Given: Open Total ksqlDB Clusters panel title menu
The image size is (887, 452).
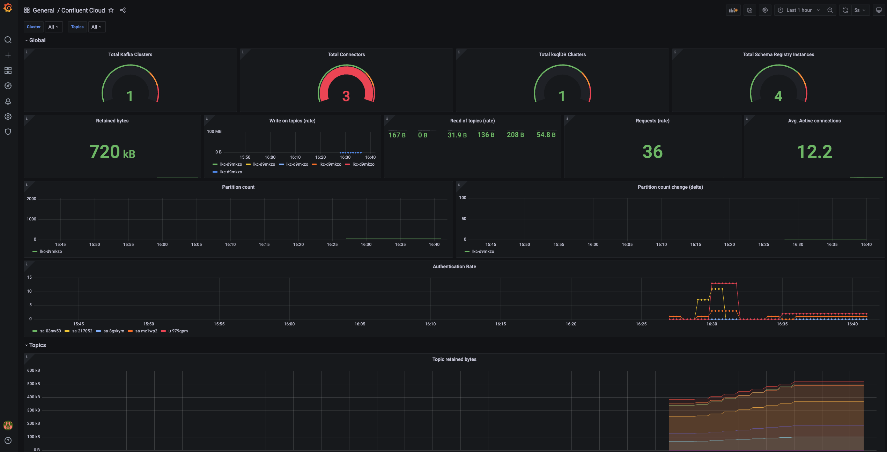Looking at the screenshot, I should pyautogui.click(x=562, y=54).
